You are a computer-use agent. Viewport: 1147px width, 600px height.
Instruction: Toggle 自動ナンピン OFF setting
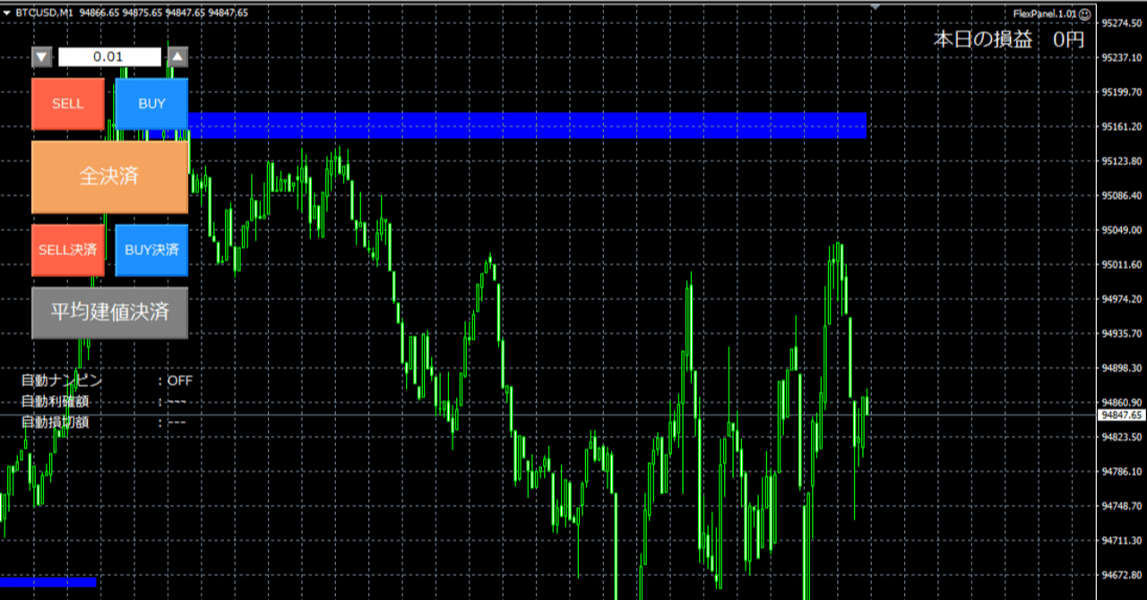[180, 381]
